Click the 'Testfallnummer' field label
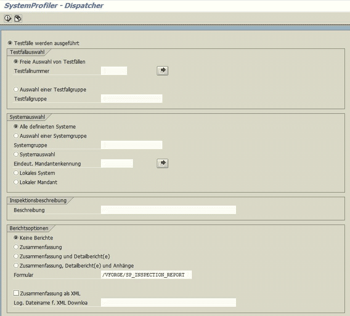350x316 pixels. (x=32, y=71)
